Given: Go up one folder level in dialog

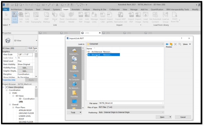Looking at the screenshot, I should pos(171,44).
